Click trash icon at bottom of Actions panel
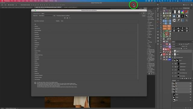 [x=154, y=74]
